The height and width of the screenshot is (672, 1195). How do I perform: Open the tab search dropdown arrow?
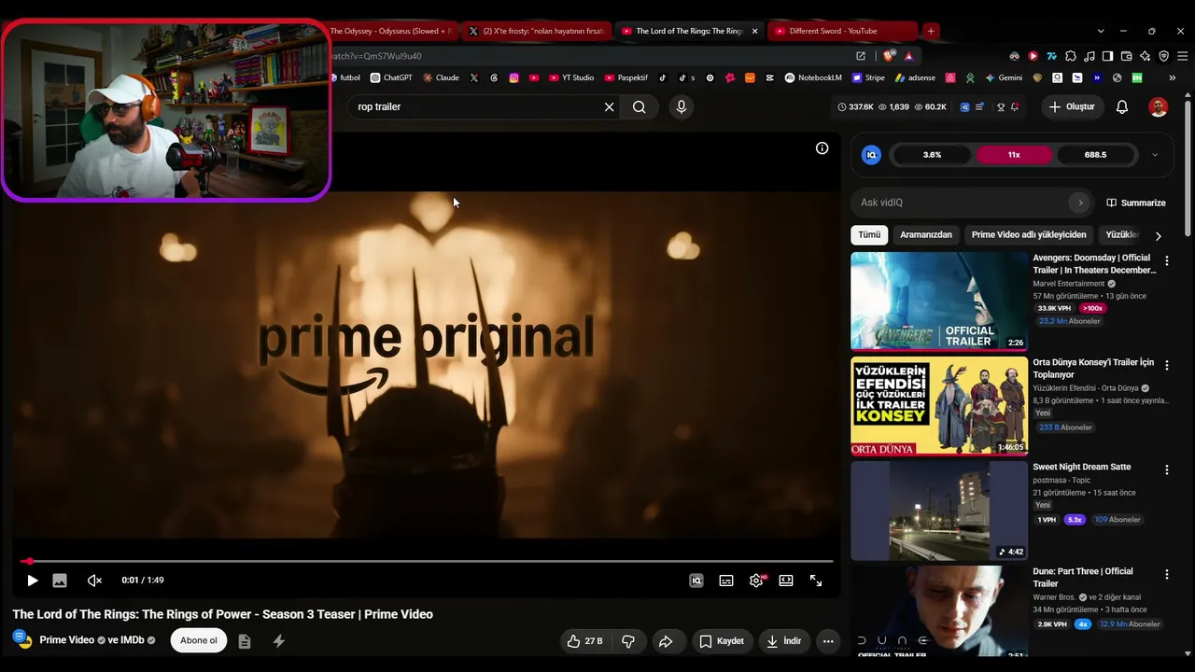(1101, 31)
